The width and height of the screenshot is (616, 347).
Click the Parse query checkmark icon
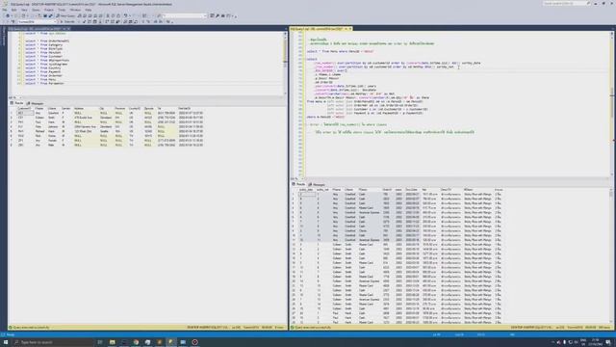pos(84,21)
